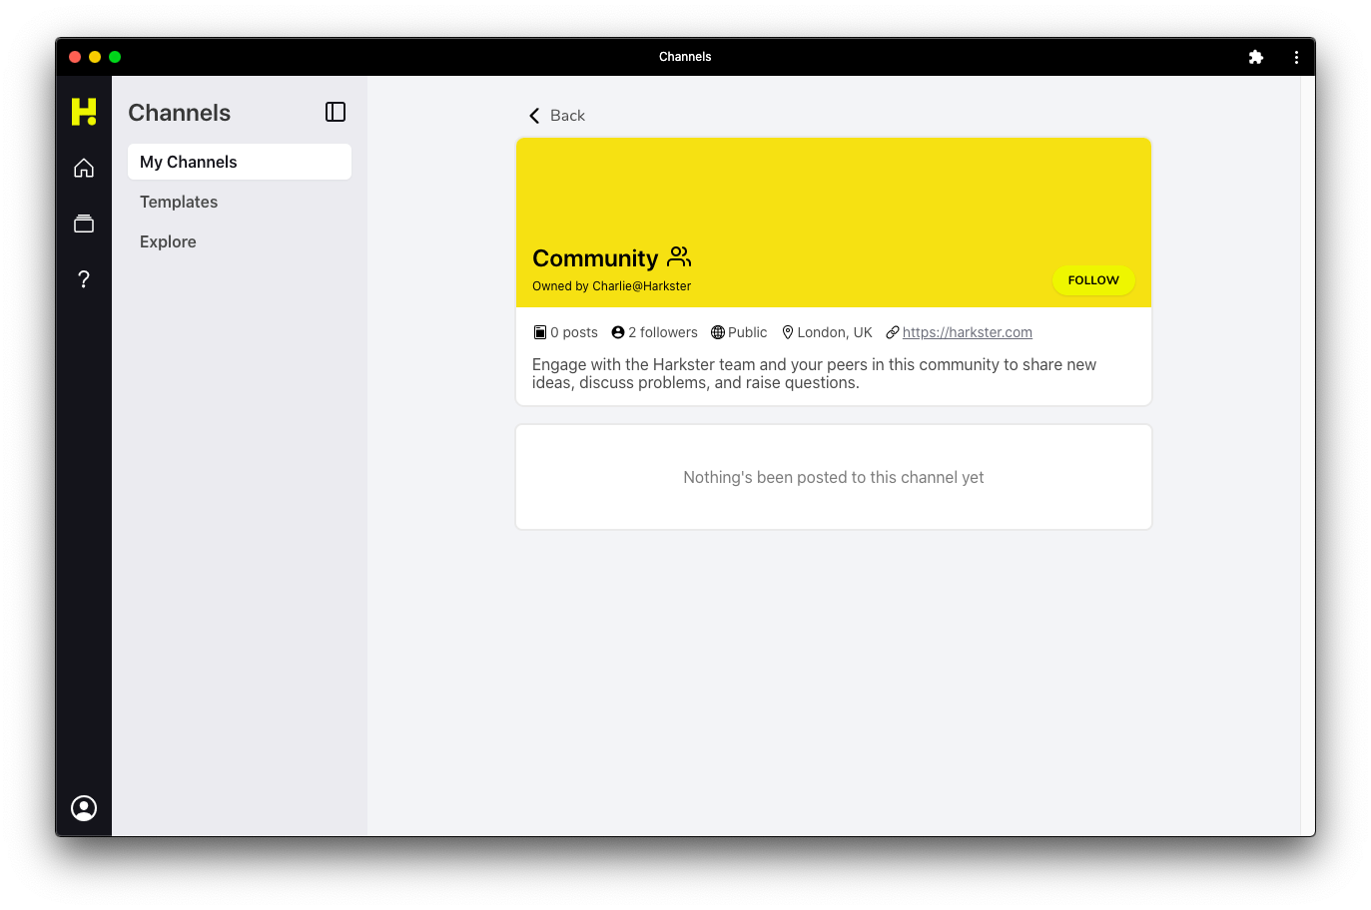This screenshot has height=910, width=1371.
Task: Follow the Community channel
Action: pos(1093,280)
